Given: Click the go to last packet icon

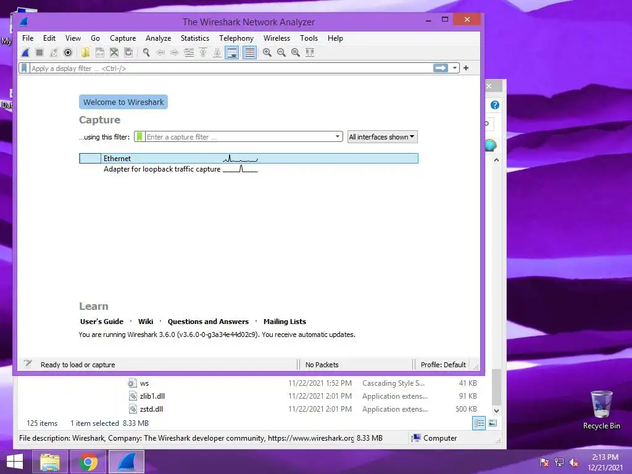Looking at the screenshot, I should click(217, 52).
